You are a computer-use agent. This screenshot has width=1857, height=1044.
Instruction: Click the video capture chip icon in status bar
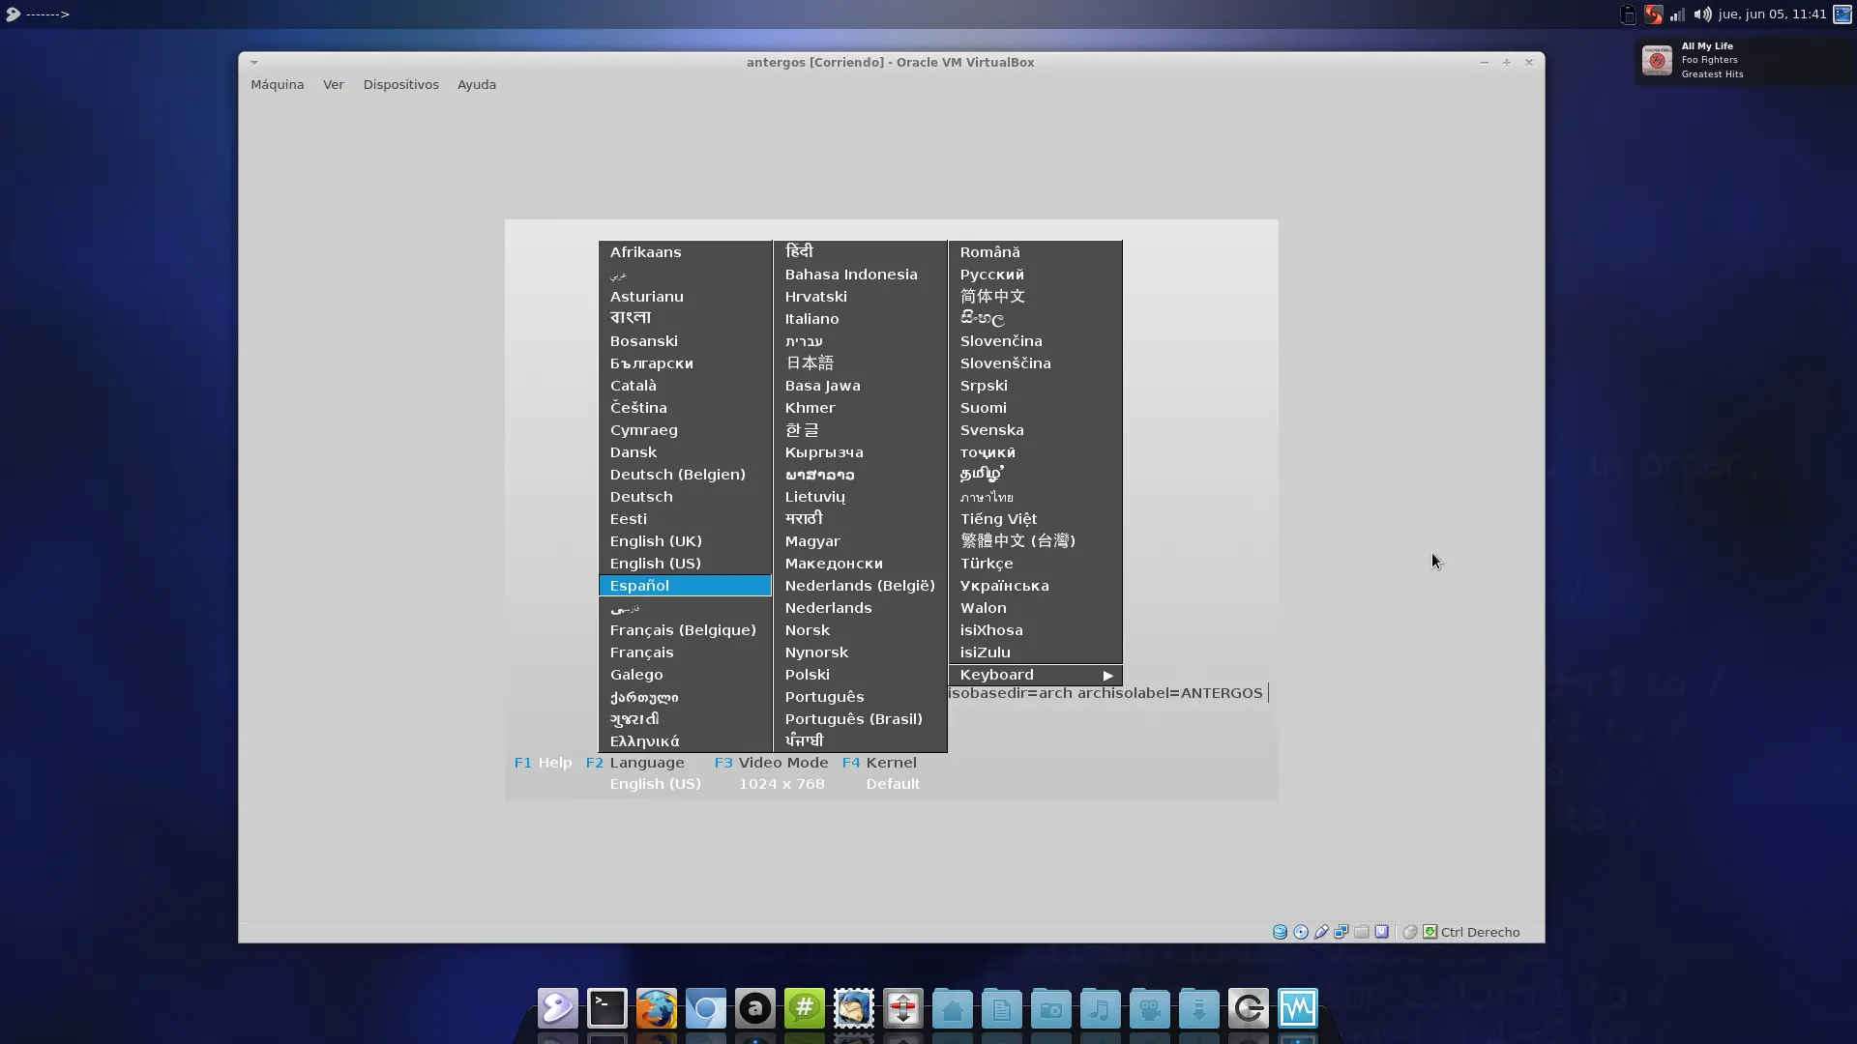click(1382, 932)
